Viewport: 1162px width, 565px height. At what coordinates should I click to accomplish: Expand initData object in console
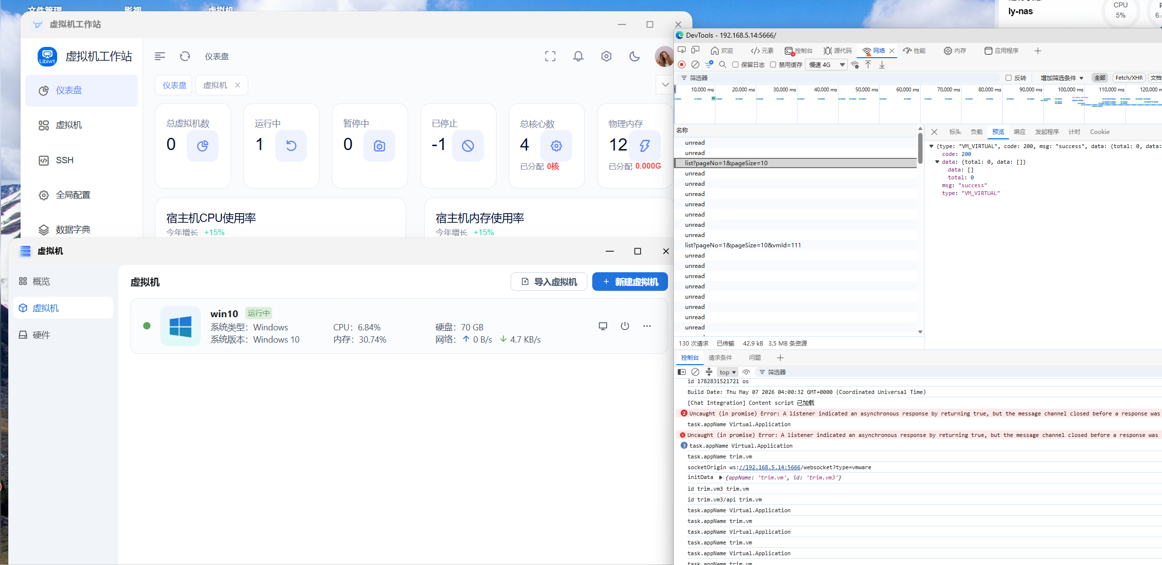(720, 478)
